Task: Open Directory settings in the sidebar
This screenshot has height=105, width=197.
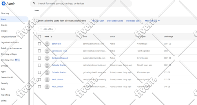Action: click(9, 54)
